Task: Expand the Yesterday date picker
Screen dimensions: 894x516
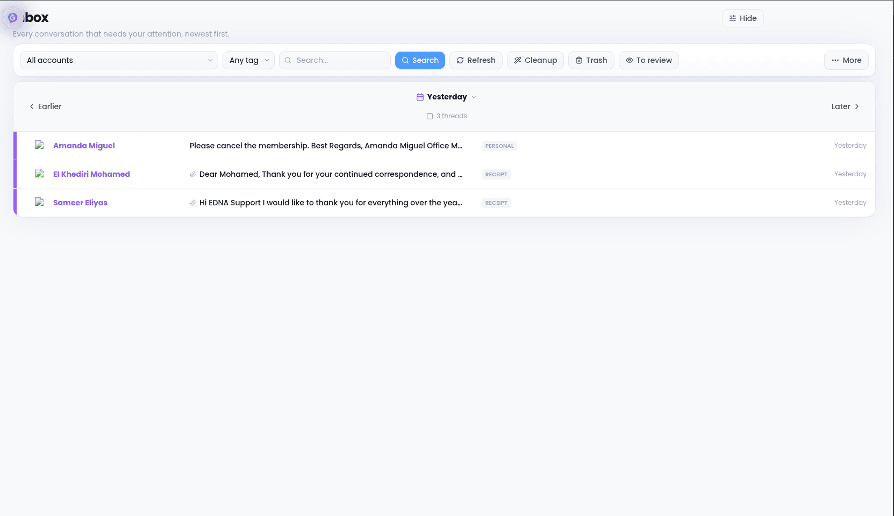Action: tap(446, 97)
